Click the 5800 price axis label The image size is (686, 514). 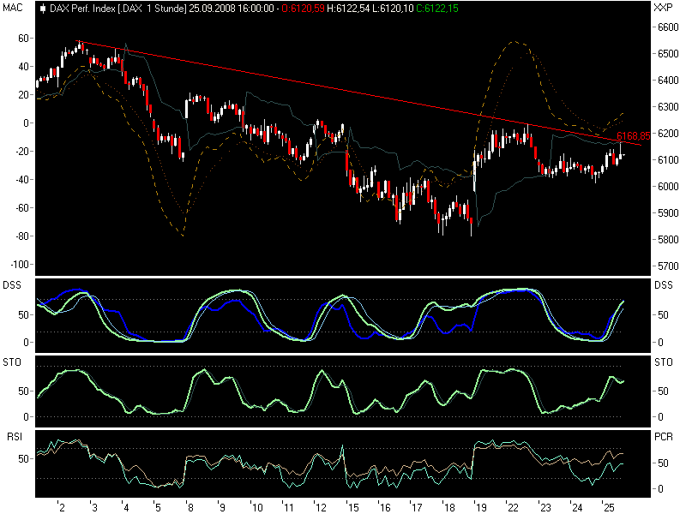point(668,240)
